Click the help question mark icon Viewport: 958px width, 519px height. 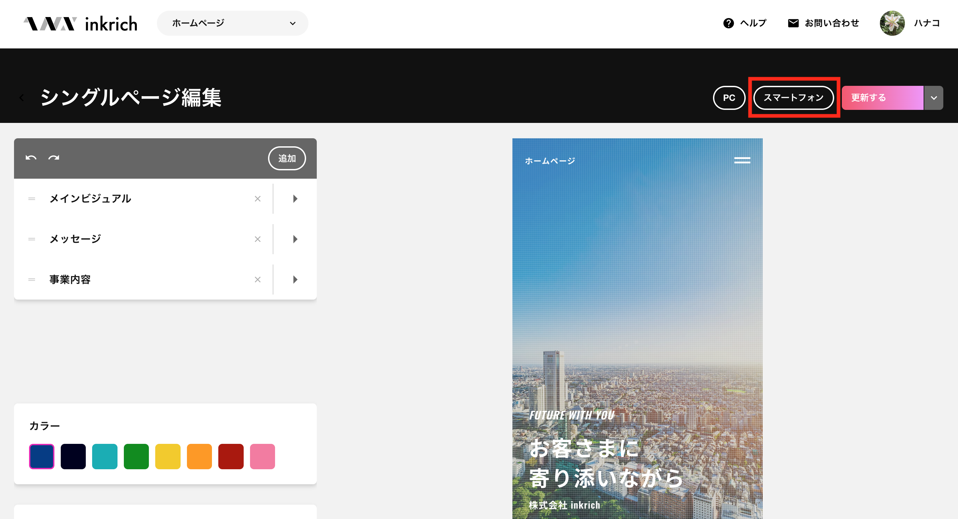(729, 23)
